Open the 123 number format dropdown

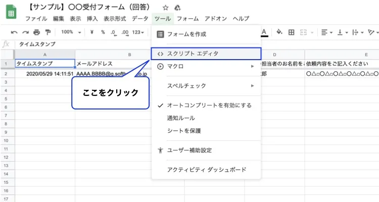[138, 32]
